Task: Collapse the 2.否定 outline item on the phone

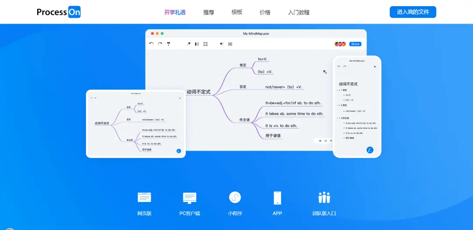Action: [x=337, y=105]
